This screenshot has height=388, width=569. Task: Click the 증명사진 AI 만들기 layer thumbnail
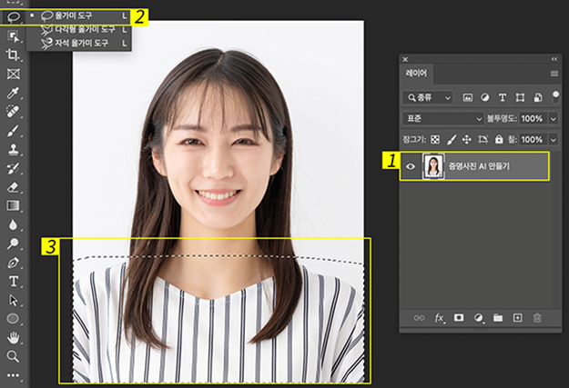[x=433, y=166]
